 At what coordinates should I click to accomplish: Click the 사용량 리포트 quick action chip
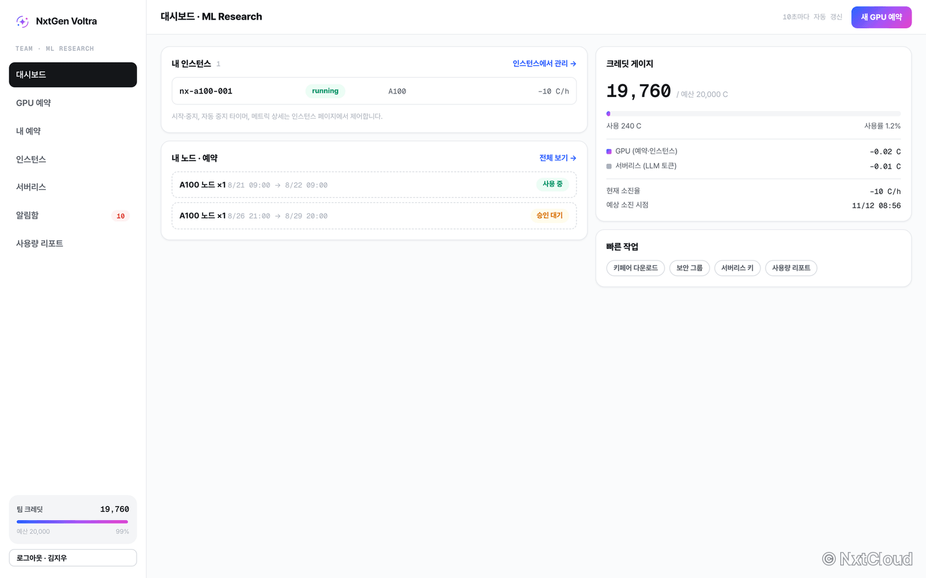791,268
